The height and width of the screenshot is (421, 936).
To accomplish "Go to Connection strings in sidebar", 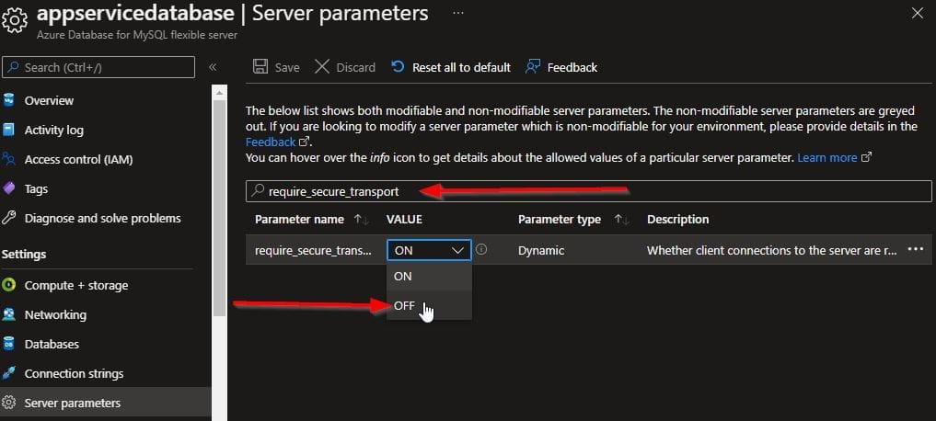I will tap(74, 373).
